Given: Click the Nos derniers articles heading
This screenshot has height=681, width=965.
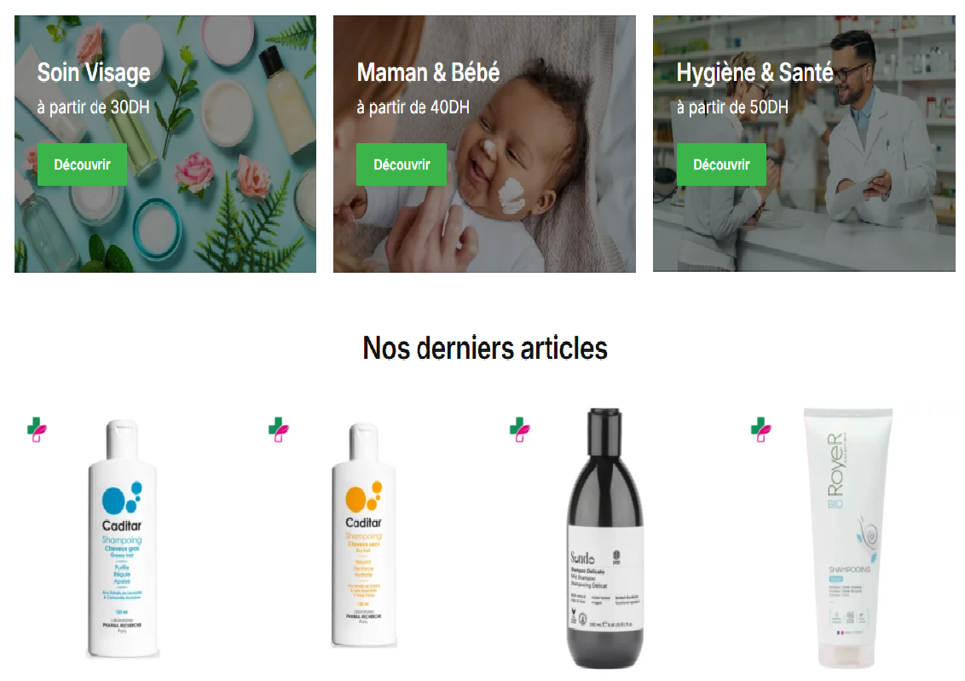Looking at the screenshot, I should click(485, 349).
